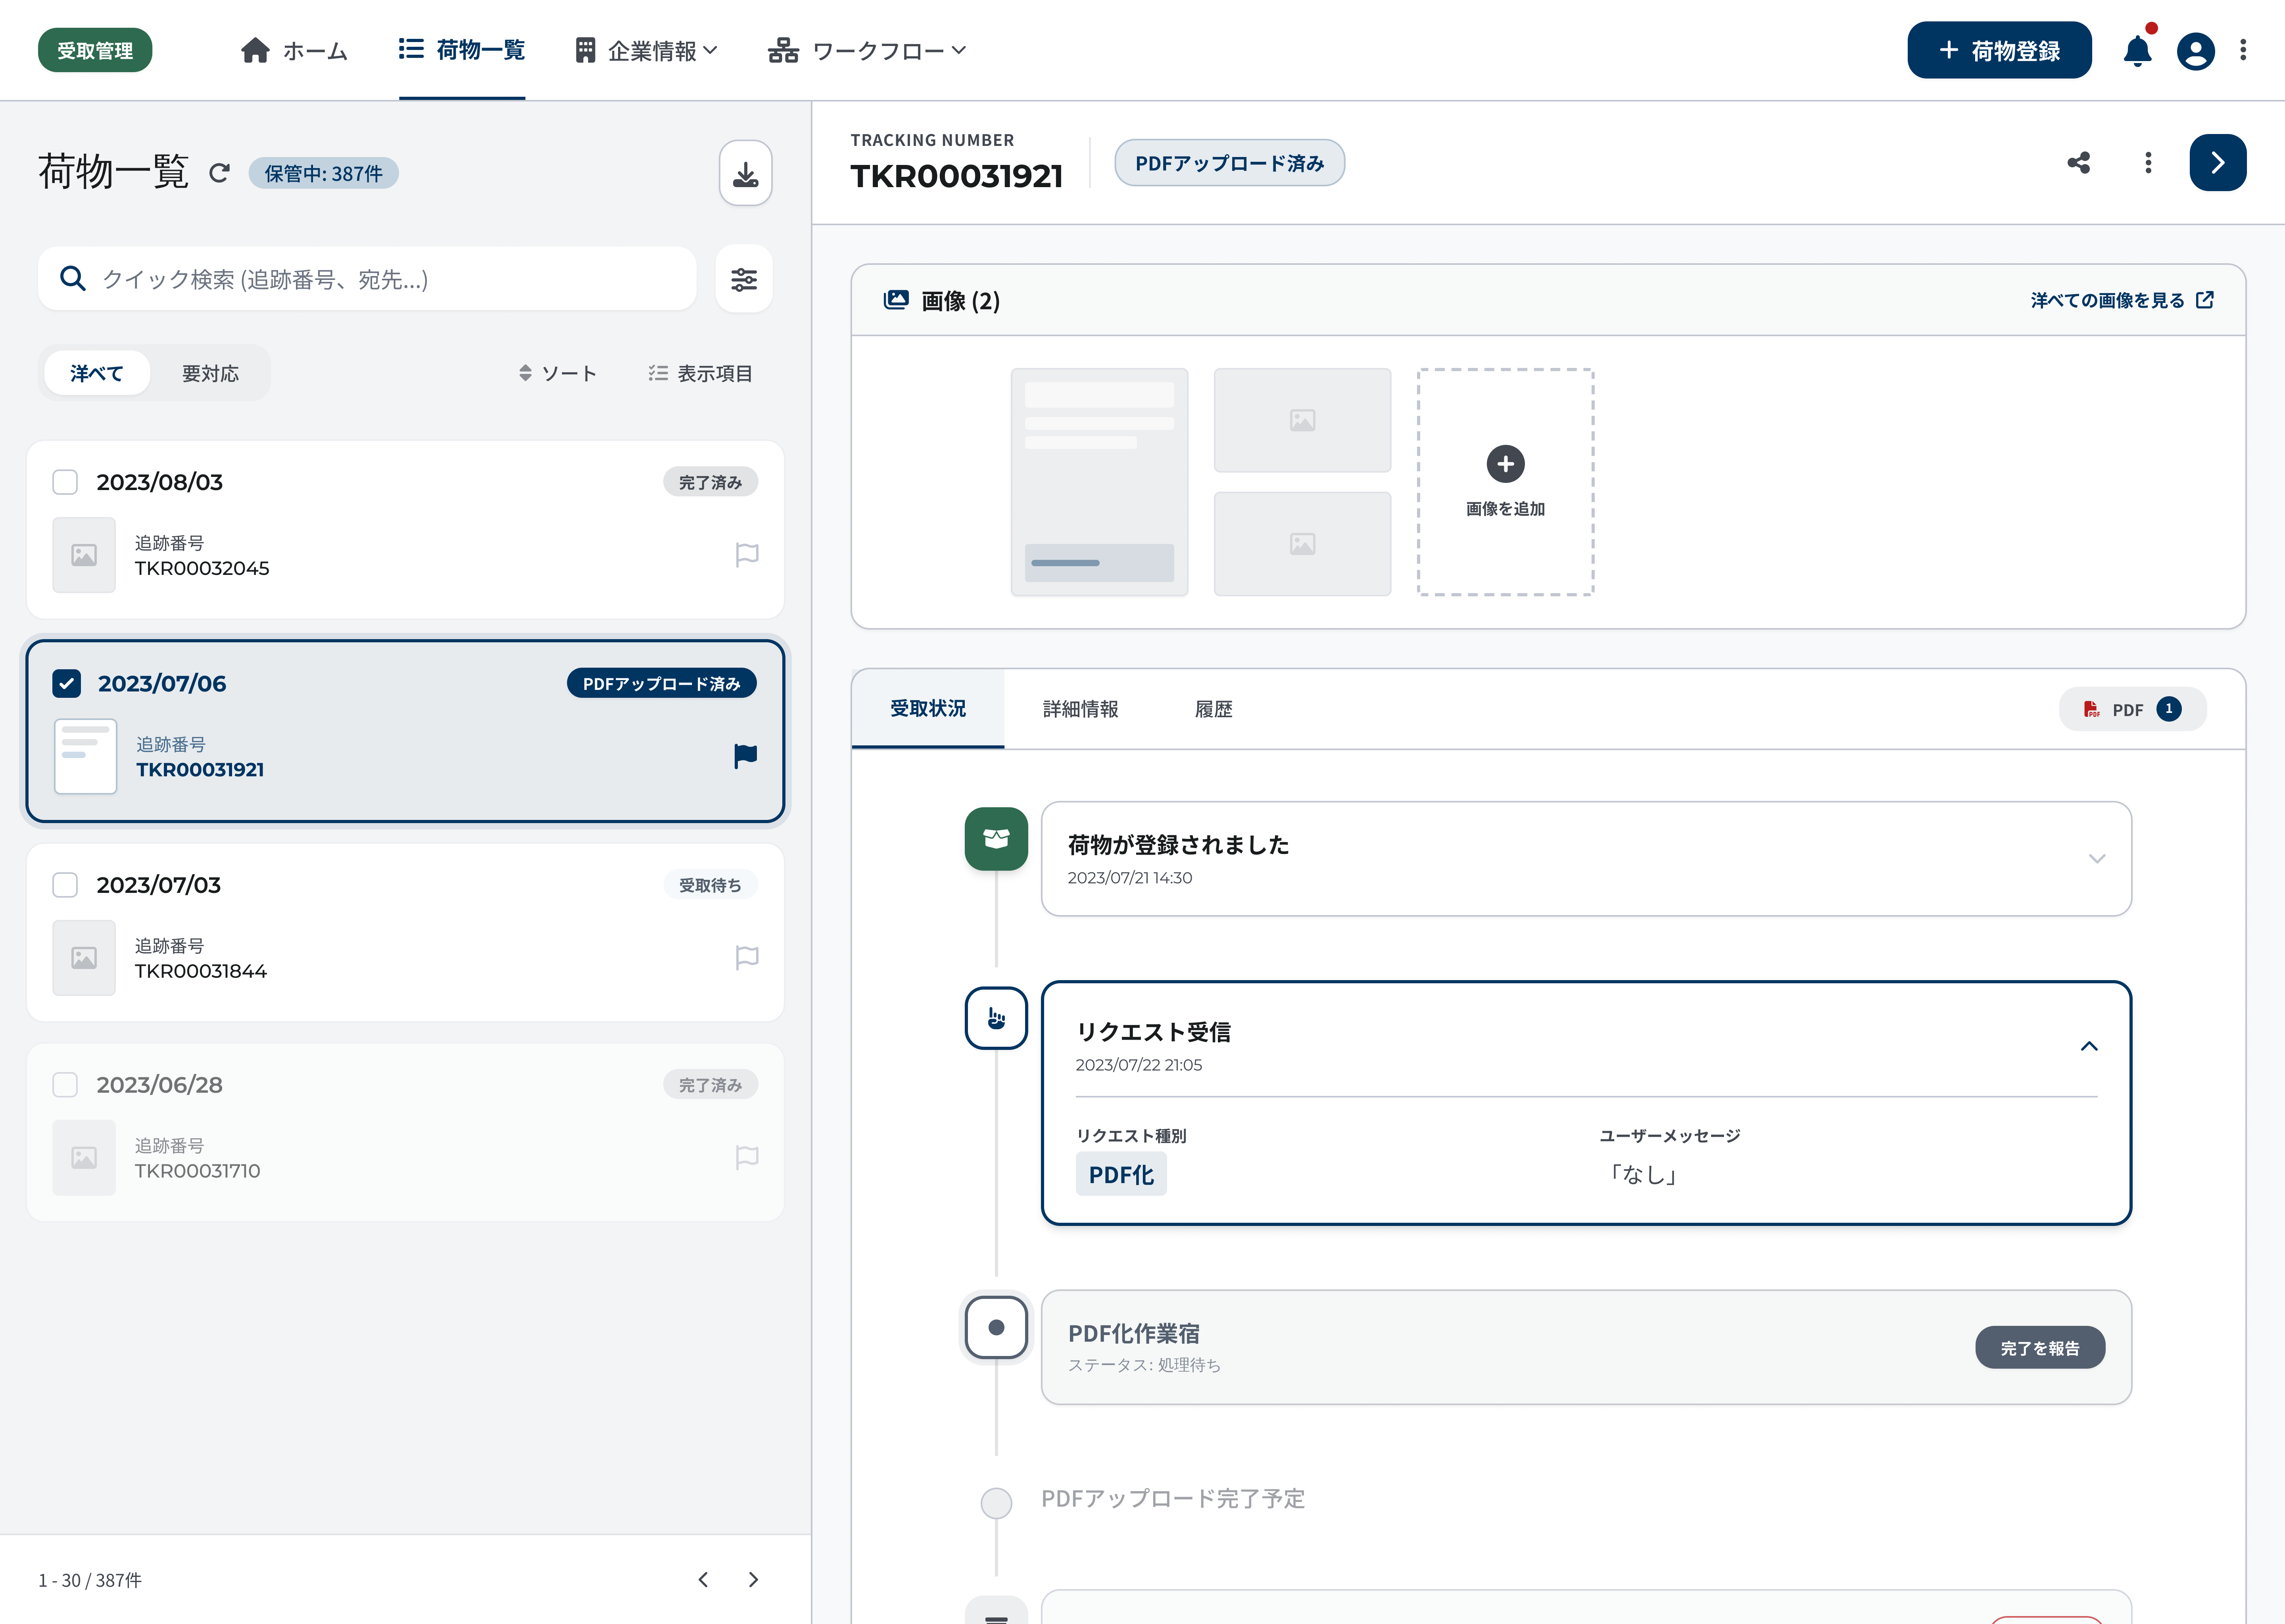The width and height of the screenshot is (2285, 1624).
Task: Click the blue next arrow button
Action: click(2217, 162)
